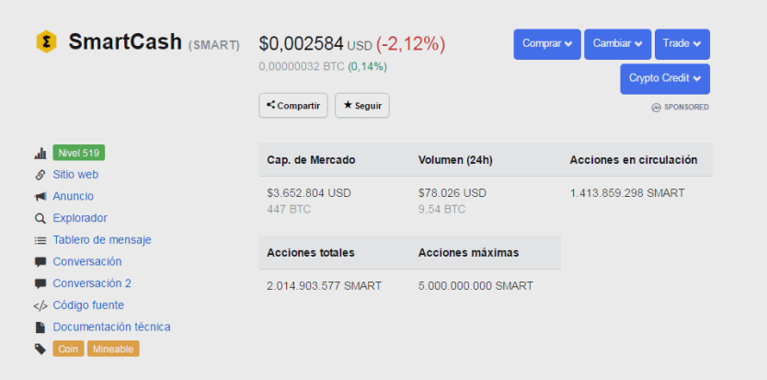The image size is (767, 380).
Task: Click the SmartCash hexagon logo
Action: [x=47, y=41]
